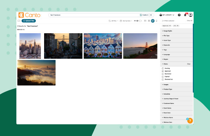The height and width of the screenshot is (136, 210).
Task: Expand the Event Date filter
Action: pyautogui.click(x=176, y=113)
